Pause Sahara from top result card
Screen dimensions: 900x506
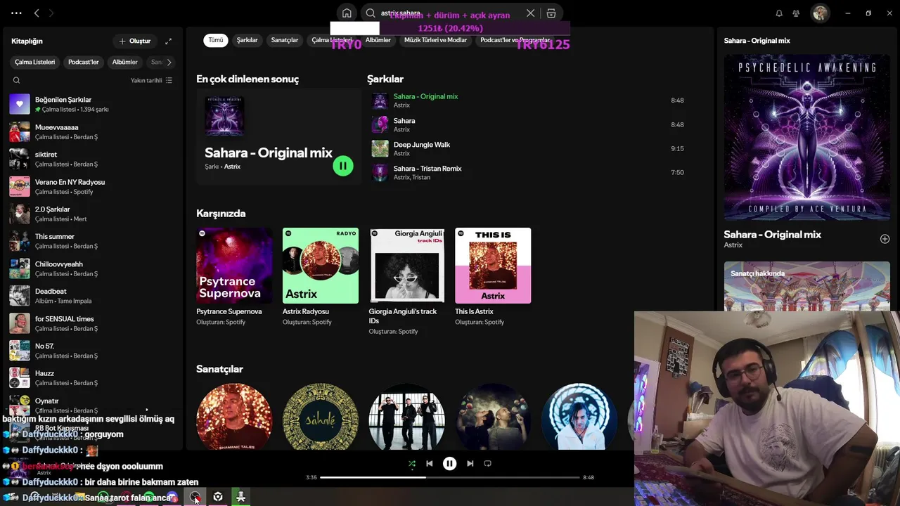[x=343, y=166]
